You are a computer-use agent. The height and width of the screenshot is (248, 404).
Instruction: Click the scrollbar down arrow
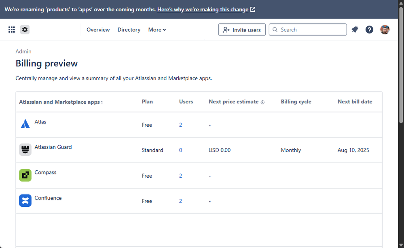click(x=401, y=245)
